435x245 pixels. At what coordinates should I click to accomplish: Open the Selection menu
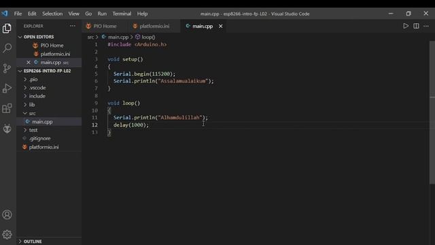coord(52,14)
